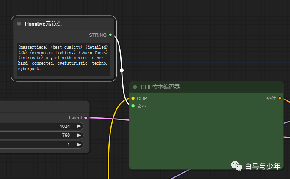290x179 pixels.
Task: Click the 1024 number value
Action: pyautogui.click(x=65, y=126)
